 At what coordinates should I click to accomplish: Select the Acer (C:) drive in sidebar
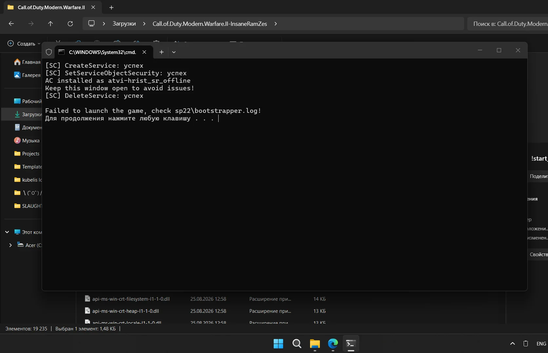coord(29,245)
